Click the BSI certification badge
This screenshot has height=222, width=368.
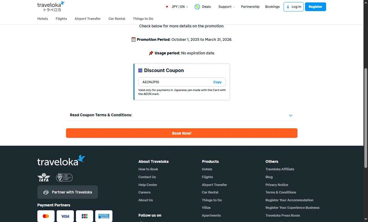click(x=64, y=177)
